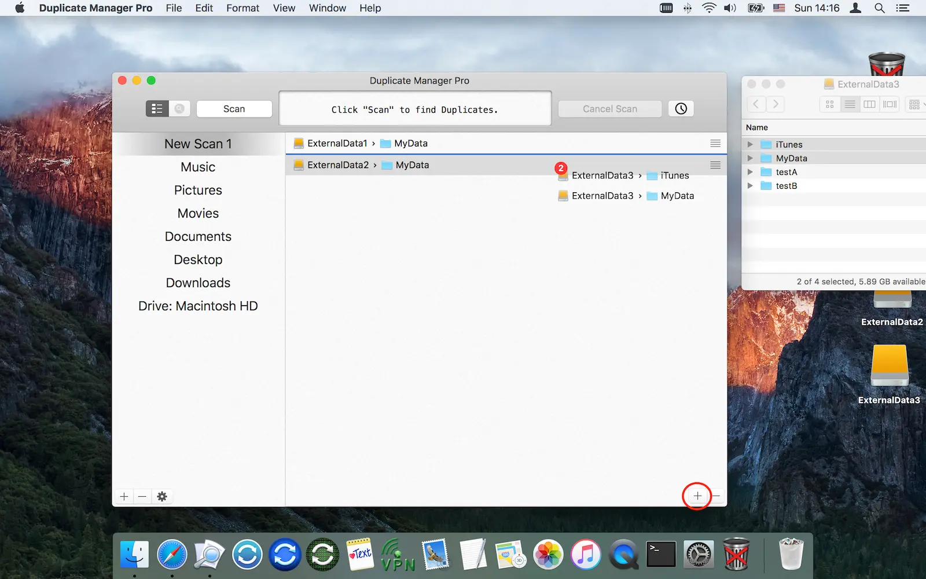Switch to magnifier results view in toolbar

pyautogui.click(x=179, y=109)
